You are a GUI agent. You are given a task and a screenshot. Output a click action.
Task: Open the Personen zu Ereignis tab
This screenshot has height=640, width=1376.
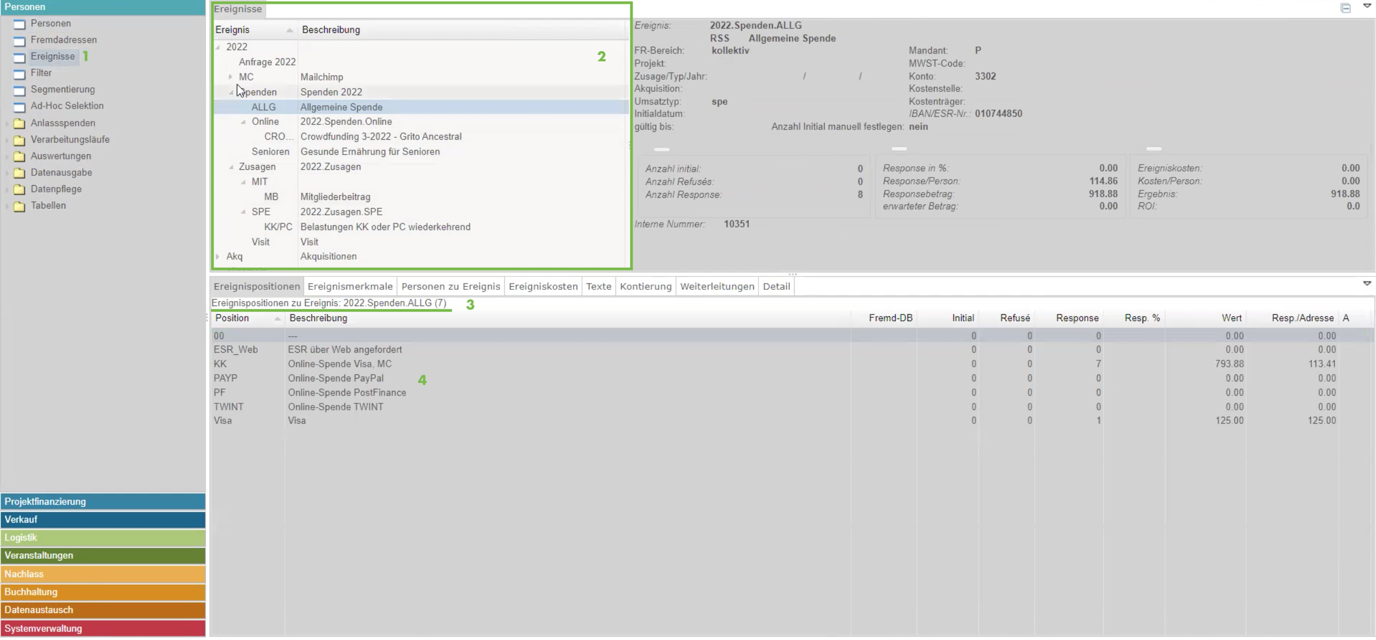point(450,287)
